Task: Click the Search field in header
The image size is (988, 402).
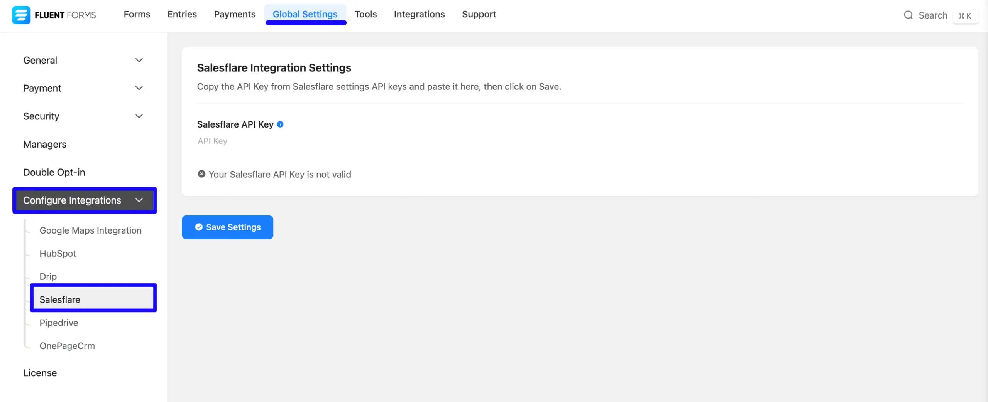Action: click(x=933, y=15)
